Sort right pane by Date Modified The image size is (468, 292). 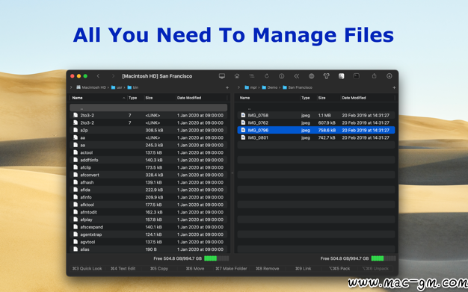pyautogui.click(x=368, y=98)
